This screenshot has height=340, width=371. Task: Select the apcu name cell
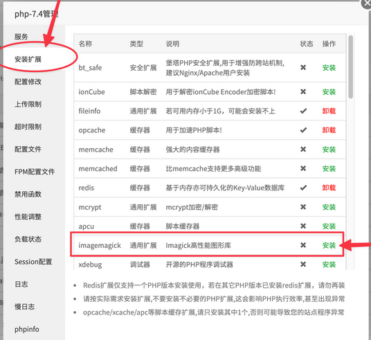pyautogui.click(x=87, y=226)
